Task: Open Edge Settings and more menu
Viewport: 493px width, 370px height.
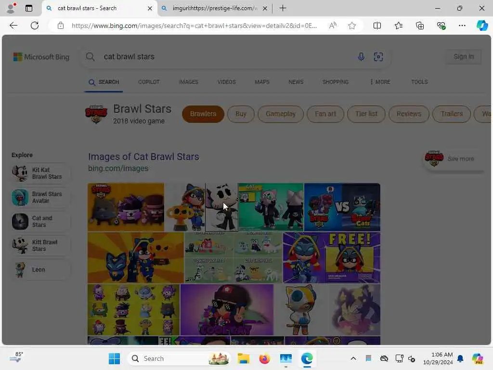Action: 462,26
